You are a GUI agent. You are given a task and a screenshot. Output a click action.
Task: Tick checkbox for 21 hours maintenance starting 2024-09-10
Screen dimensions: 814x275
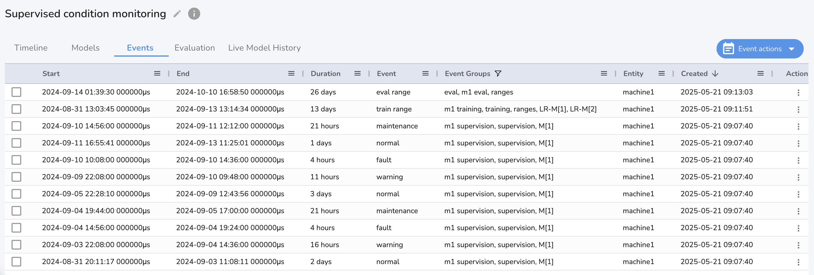[16, 126]
